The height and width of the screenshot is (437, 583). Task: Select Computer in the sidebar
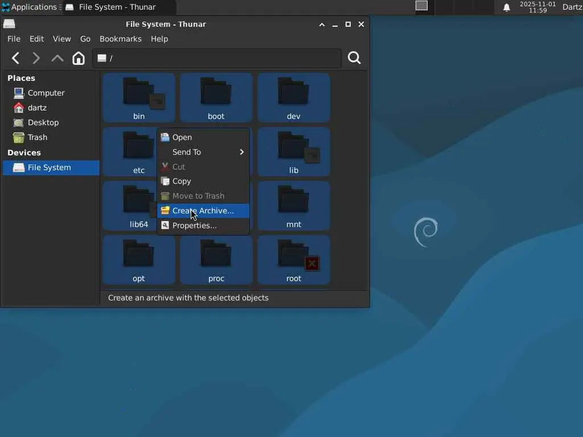[x=46, y=93]
